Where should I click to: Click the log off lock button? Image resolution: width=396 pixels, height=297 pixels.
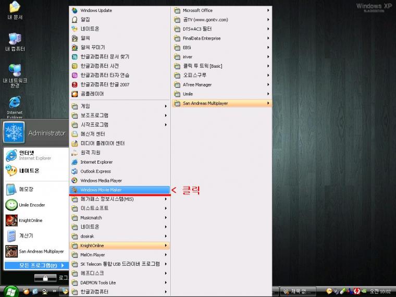pos(45,278)
